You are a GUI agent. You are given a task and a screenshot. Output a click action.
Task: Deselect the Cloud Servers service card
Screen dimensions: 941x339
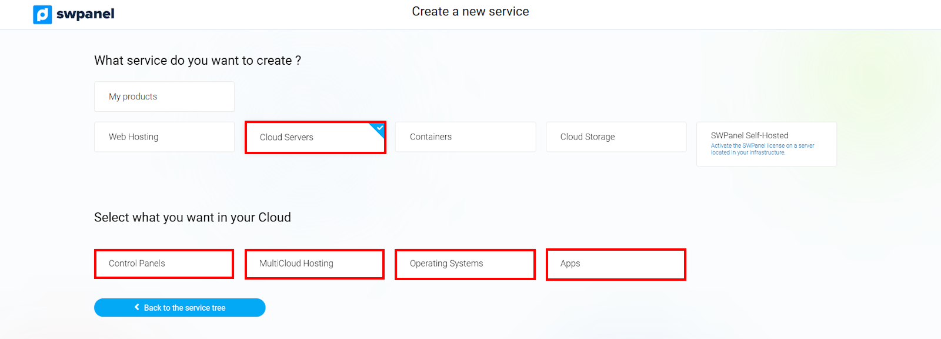(315, 138)
